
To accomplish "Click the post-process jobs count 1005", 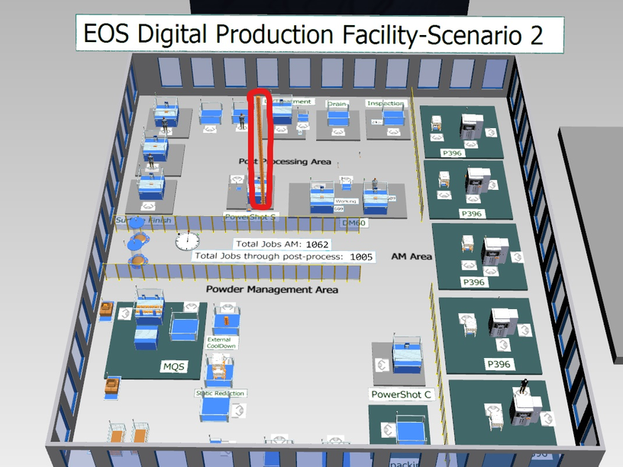I will pos(361,257).
